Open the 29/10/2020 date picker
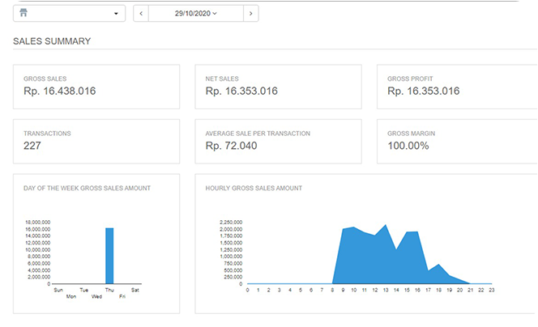Image resolution: width=538 pixels, height=327 pixels. point(195,14)
